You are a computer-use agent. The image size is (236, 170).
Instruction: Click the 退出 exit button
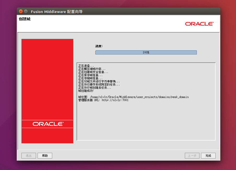[x=28, y=155]
